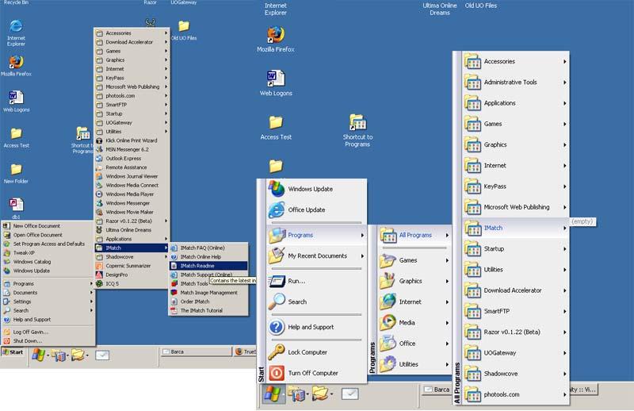Open the highlighted IMatch Readme

pyautogui.click(x=208, y=266)
